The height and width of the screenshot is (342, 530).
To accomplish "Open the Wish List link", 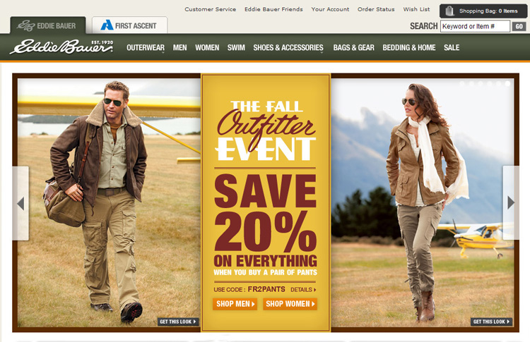I will (416, 9).
